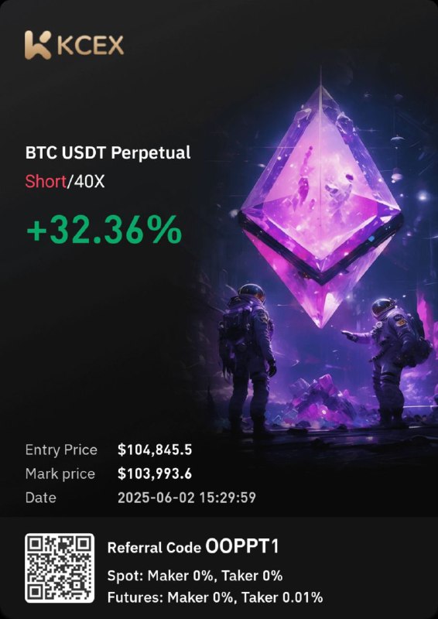Click the KCEX brand name text

point(91,46)
